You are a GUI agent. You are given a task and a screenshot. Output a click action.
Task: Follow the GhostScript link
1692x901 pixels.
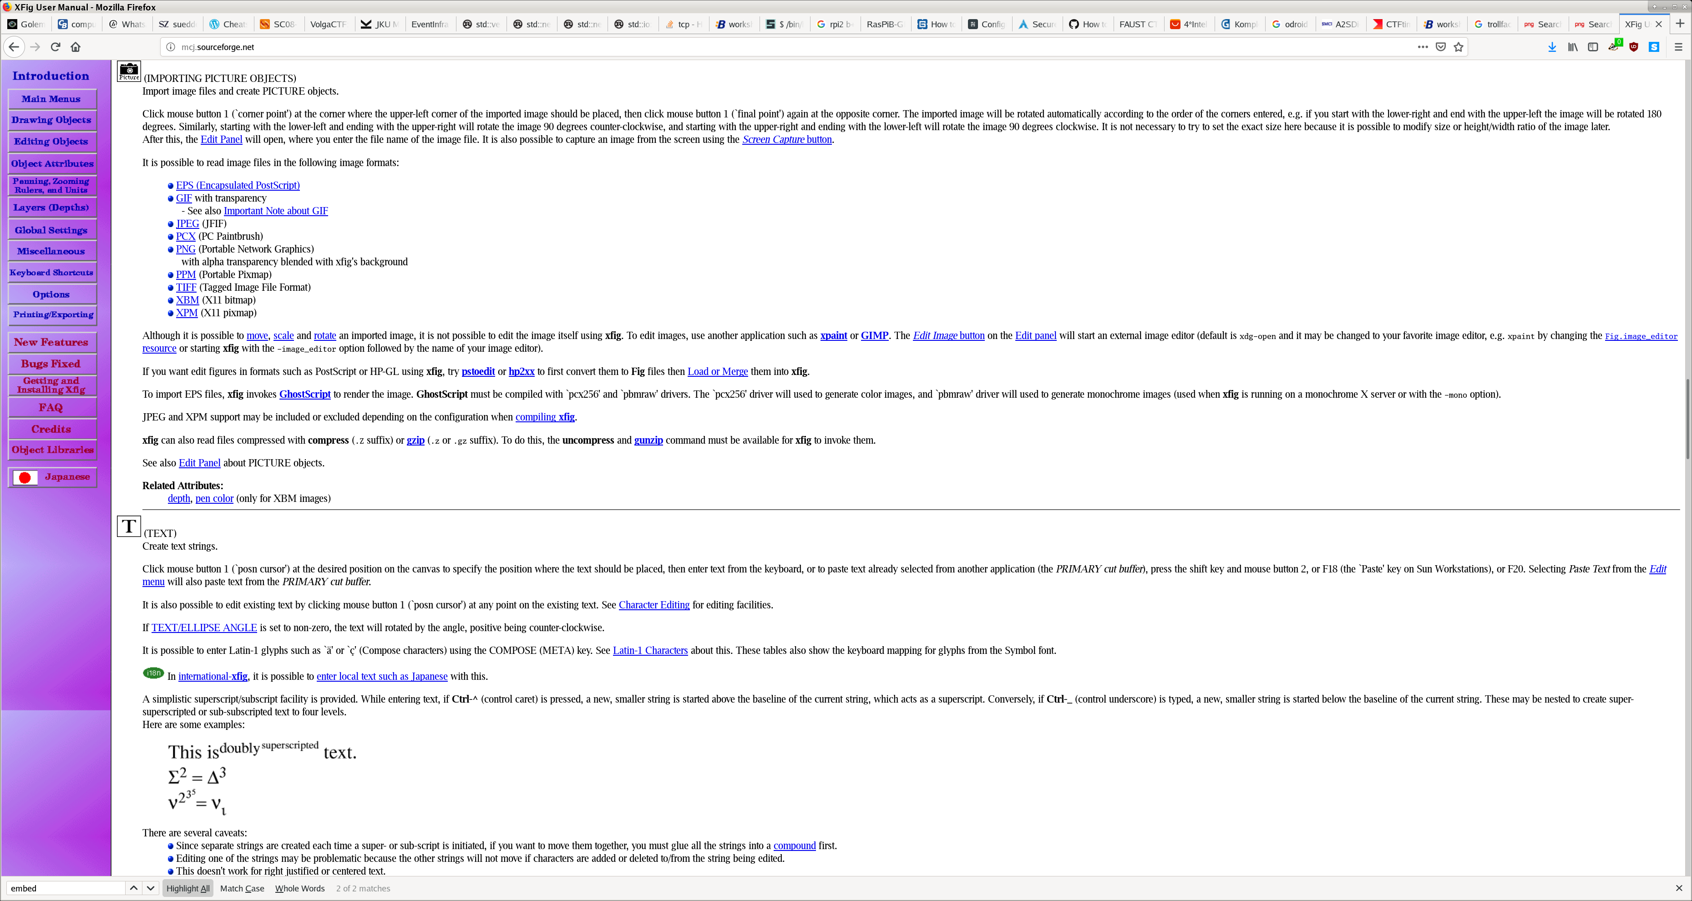305,394
